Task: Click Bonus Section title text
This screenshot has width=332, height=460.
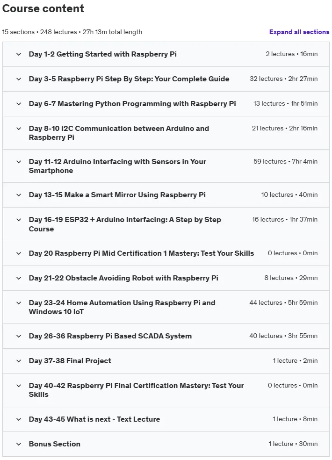Action: pyautogui.click(x=55, y=444)
